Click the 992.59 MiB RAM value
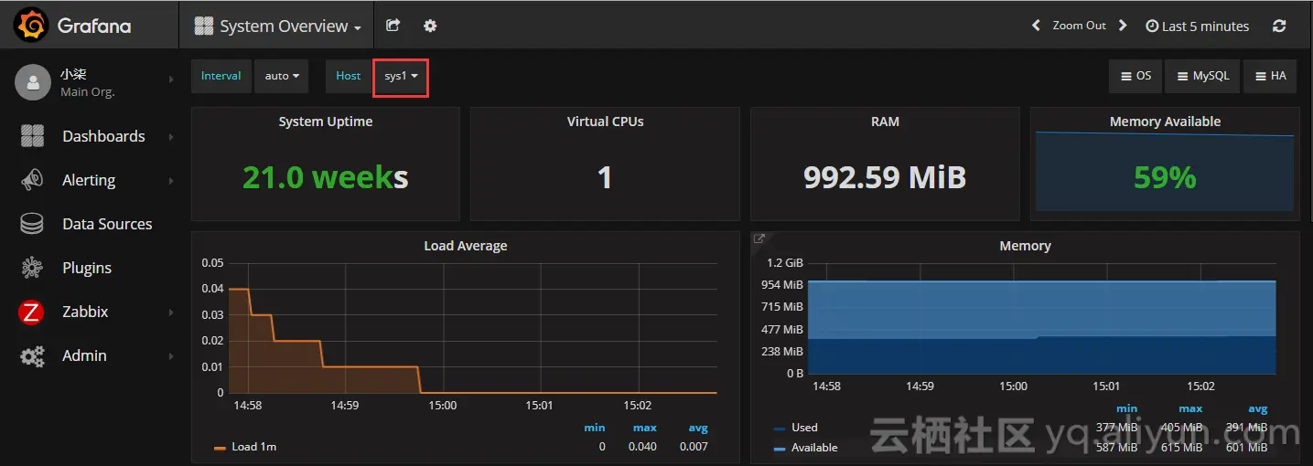The image size is (1313, 466). [885, 177]
